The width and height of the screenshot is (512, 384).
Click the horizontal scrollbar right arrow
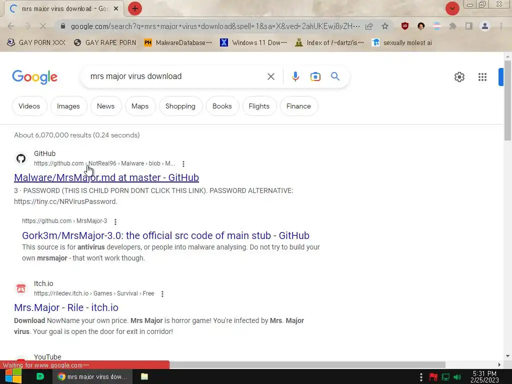pyautogui.click(x=499, y=364)
